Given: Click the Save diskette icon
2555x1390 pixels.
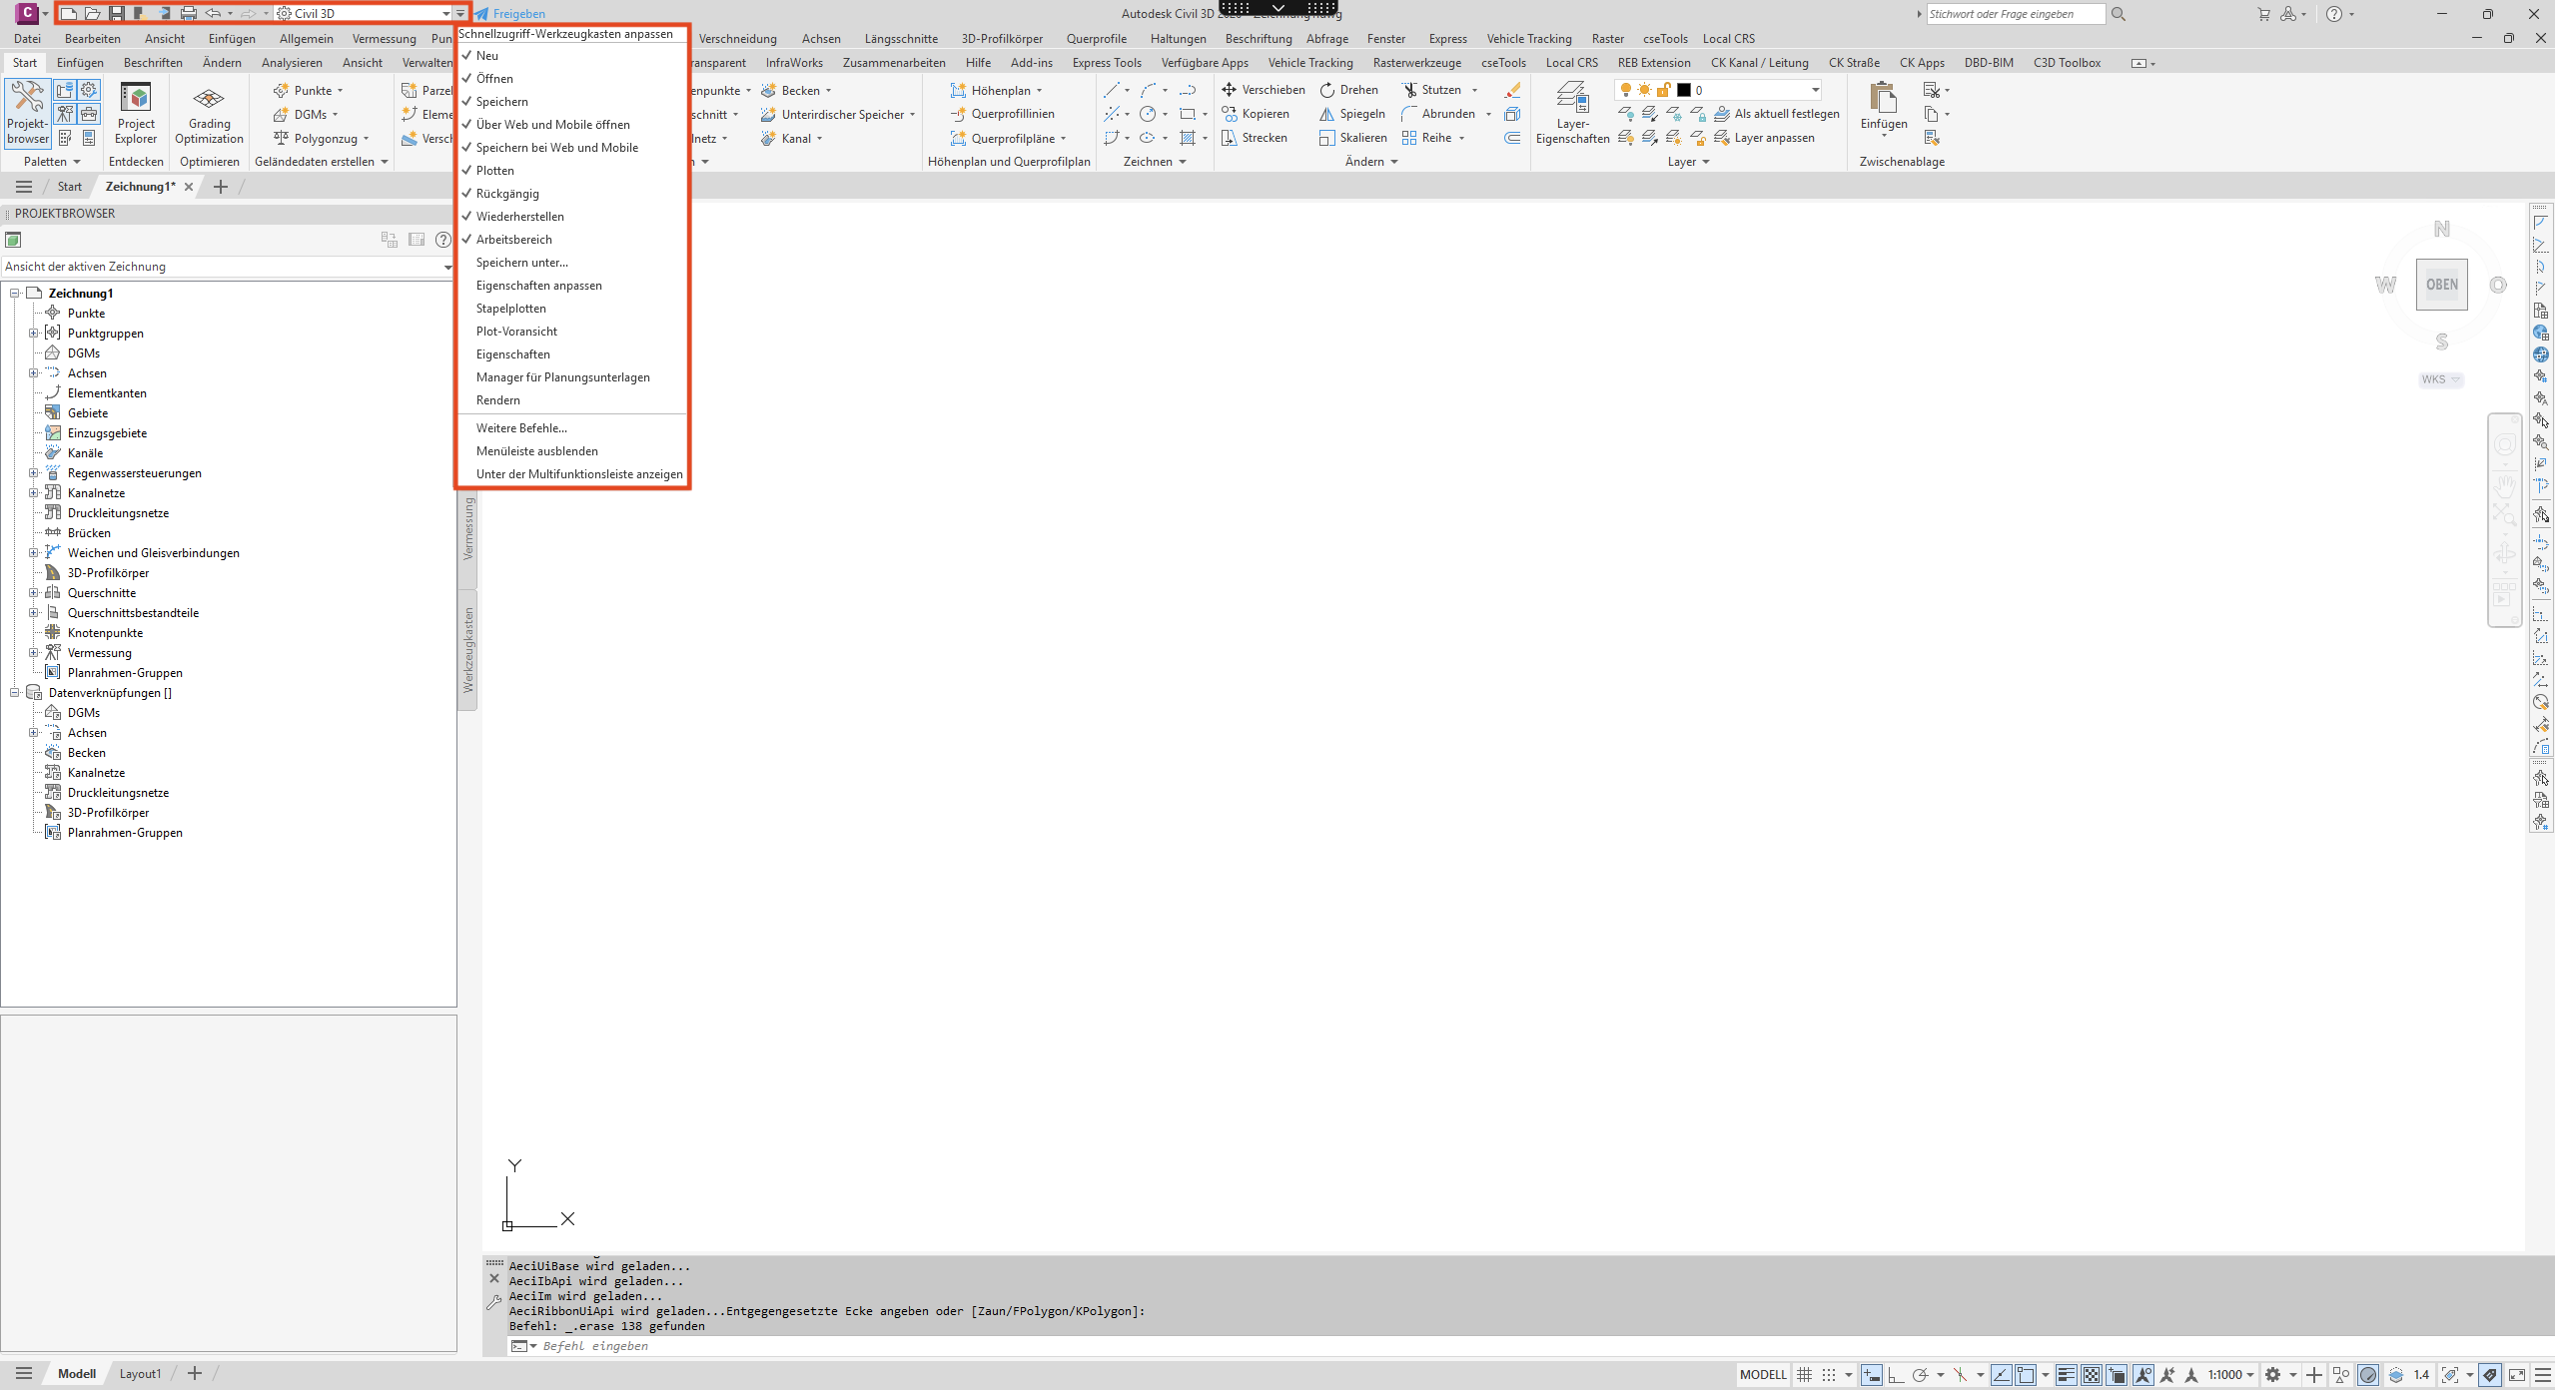Looking at the screenshot, I should [117, 14].
